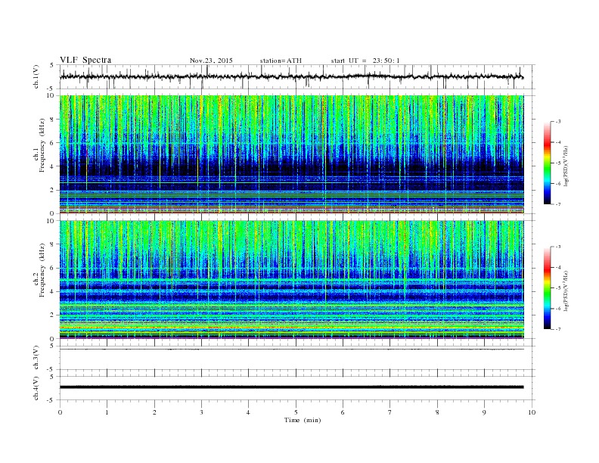The image size is (599, 463).
Task: Click the '-3' value on ch.1 colorbar
Action: 557,122
